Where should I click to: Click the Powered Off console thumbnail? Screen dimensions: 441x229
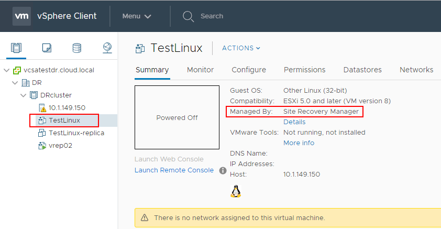[177, 117]
